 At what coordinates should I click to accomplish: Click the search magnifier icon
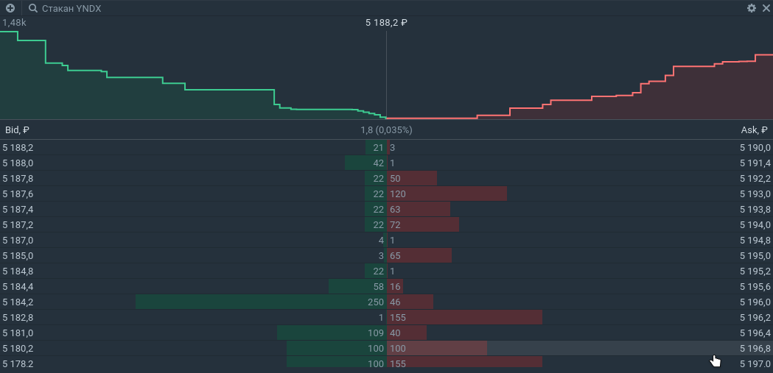(x=33, y=8)
